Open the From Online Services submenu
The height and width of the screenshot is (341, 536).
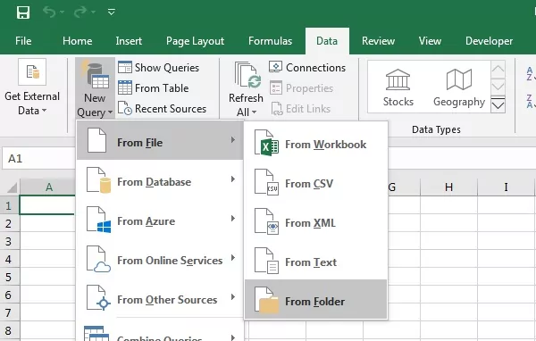pos(160,259)
